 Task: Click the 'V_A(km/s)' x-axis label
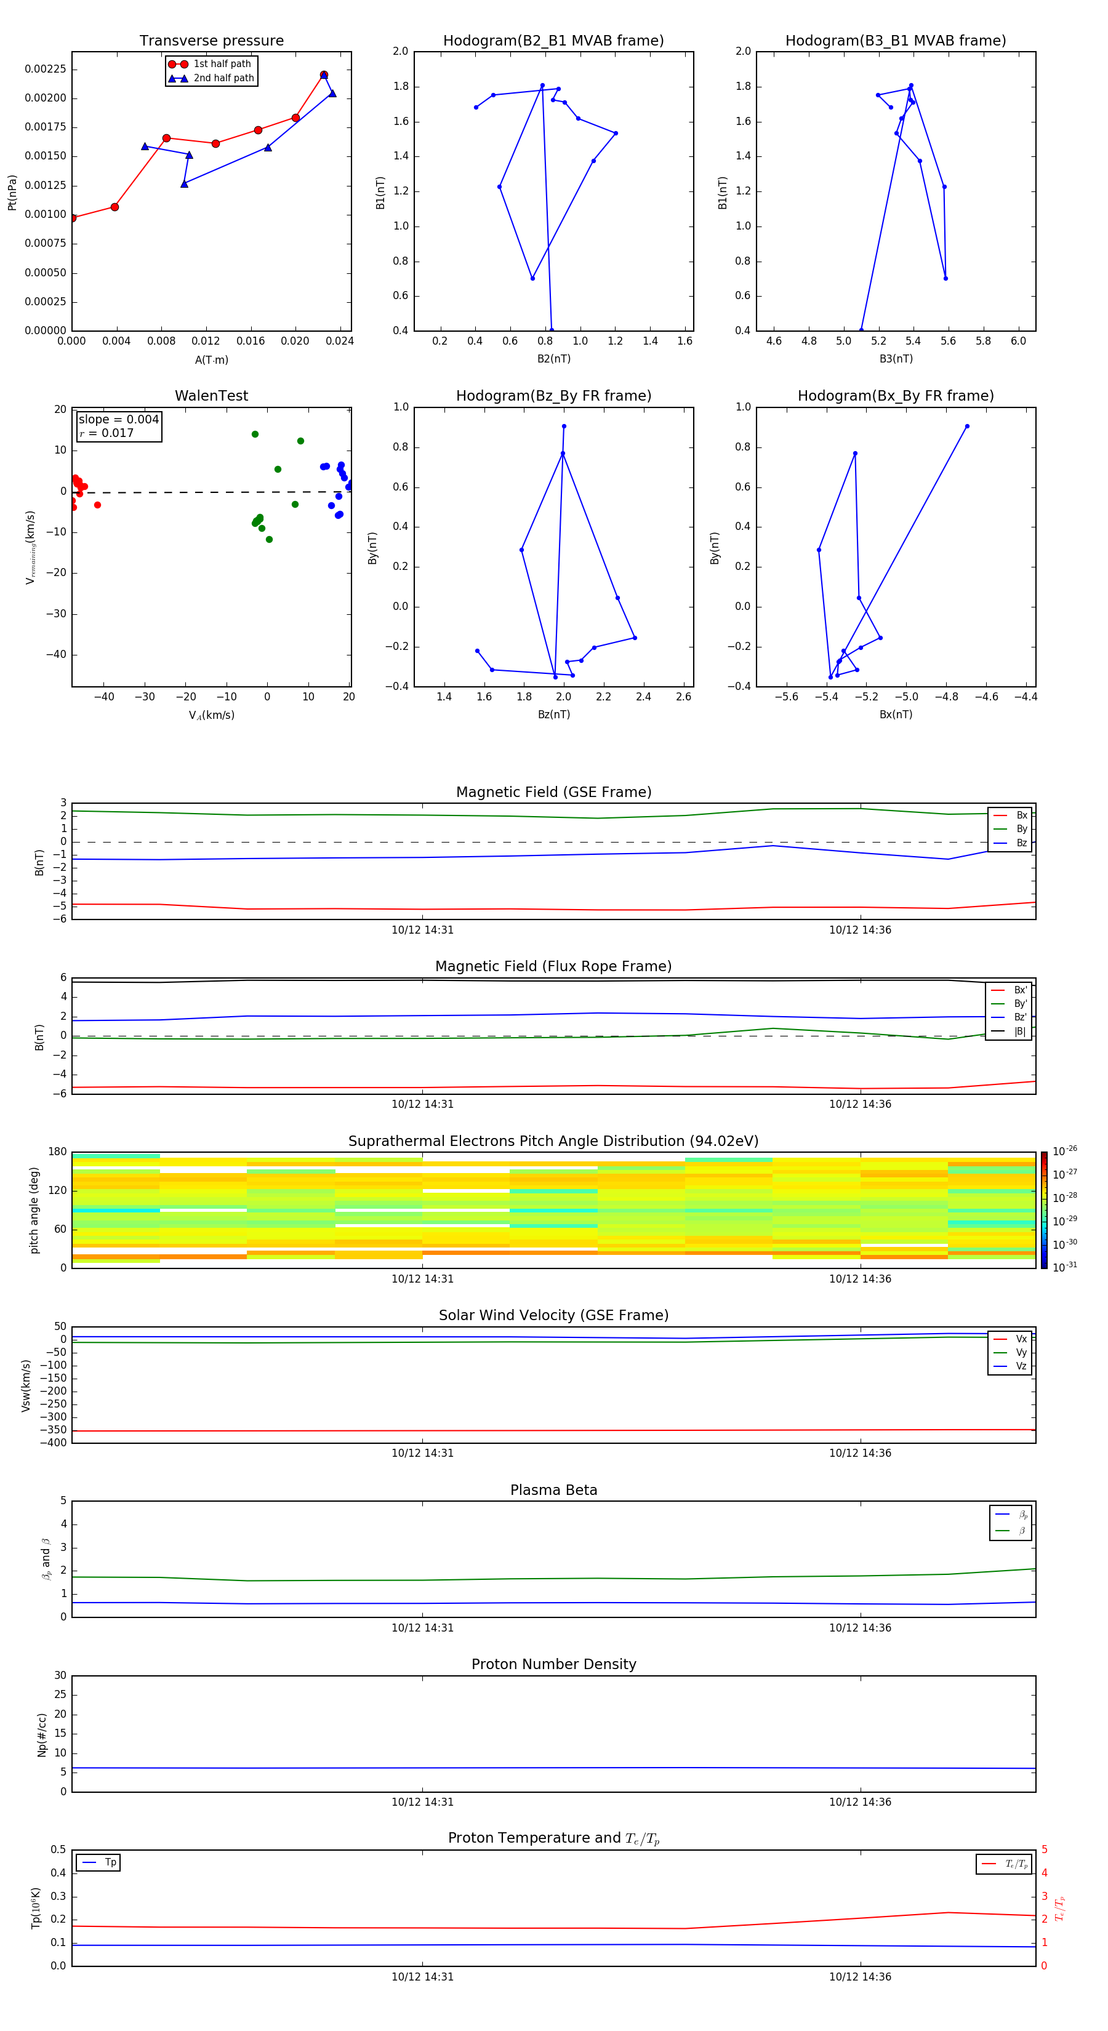click(211, 715)
